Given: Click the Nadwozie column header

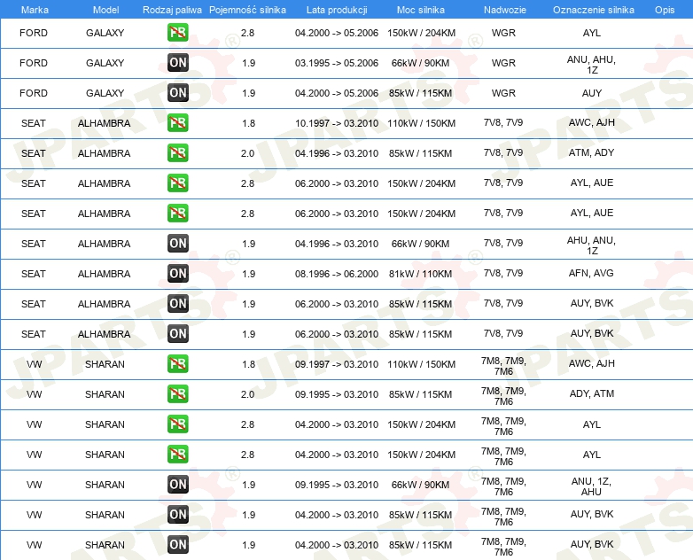Looking at the screenshot, I should 505,10.
